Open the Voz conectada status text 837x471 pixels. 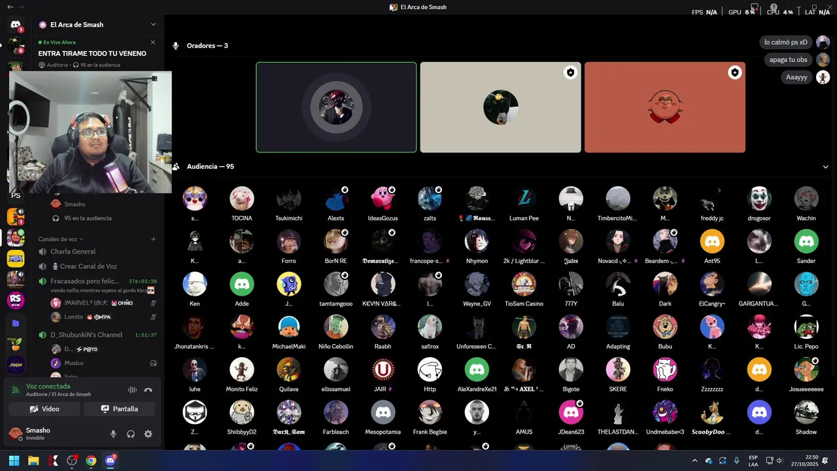(x=48, y=386)
